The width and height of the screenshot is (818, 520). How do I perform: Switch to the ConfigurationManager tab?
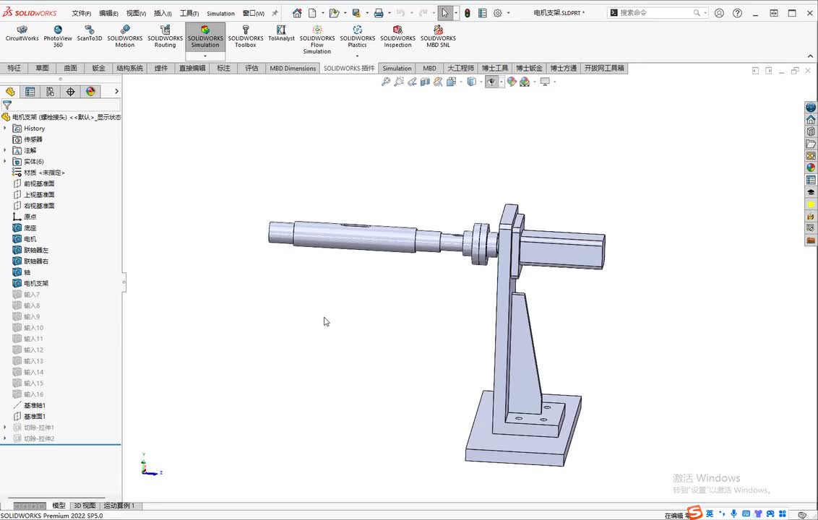pos(50,92)
